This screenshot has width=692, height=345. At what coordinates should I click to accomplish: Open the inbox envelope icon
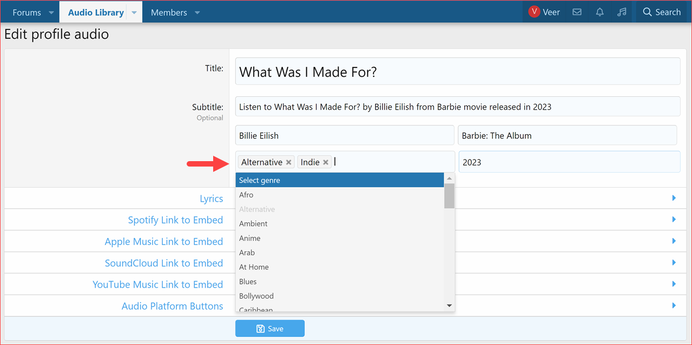pos(577,12)
